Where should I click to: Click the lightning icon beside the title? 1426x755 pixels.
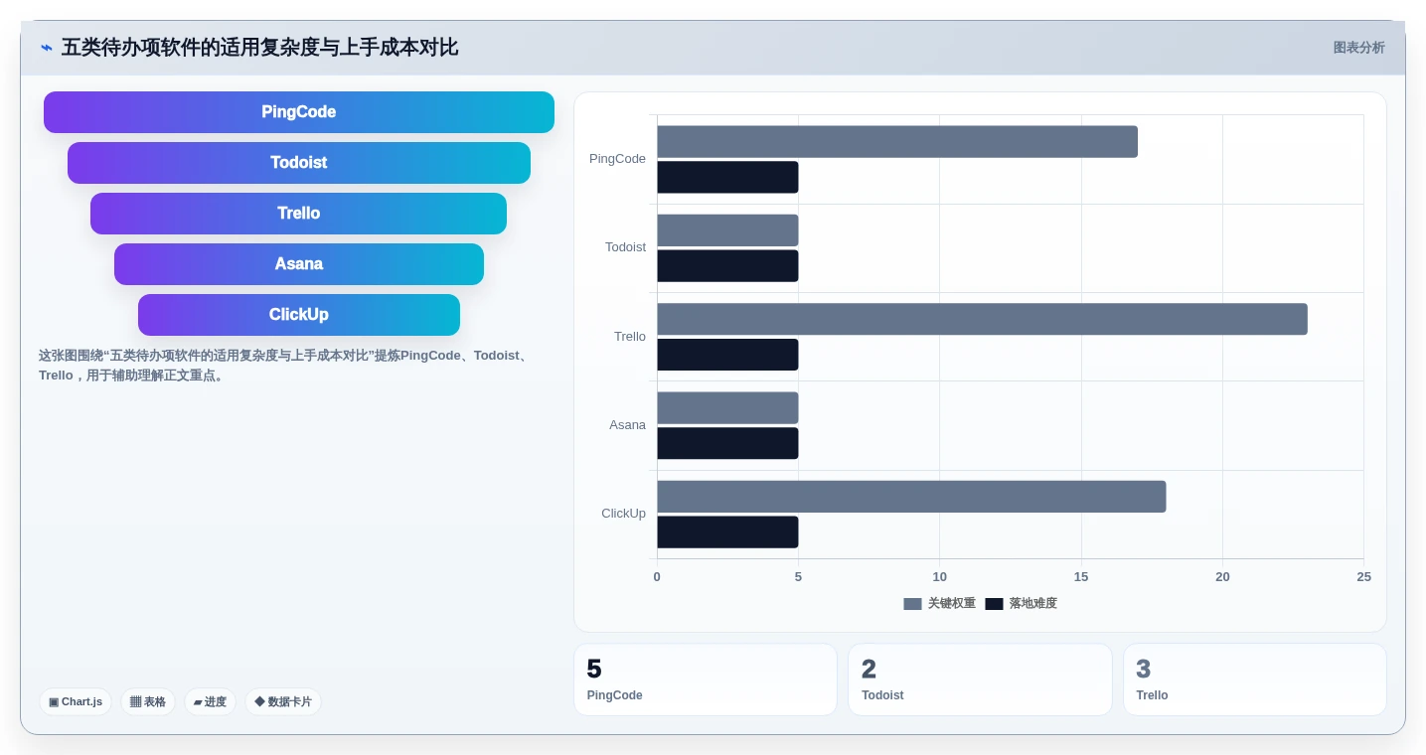tap(46, 48)
